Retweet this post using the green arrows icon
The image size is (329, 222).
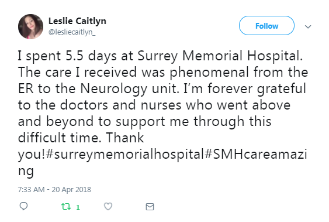point(66,207)
